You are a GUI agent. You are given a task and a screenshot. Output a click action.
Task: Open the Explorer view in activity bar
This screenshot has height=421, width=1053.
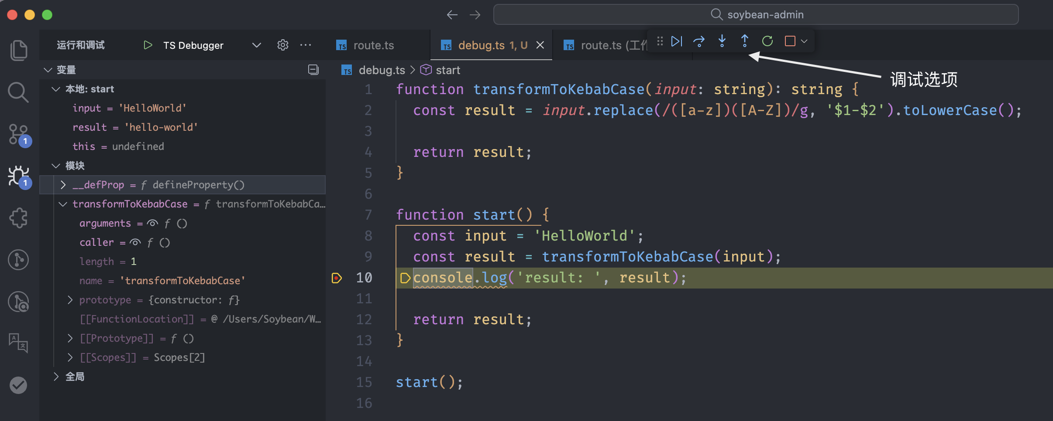pos(18,50)
